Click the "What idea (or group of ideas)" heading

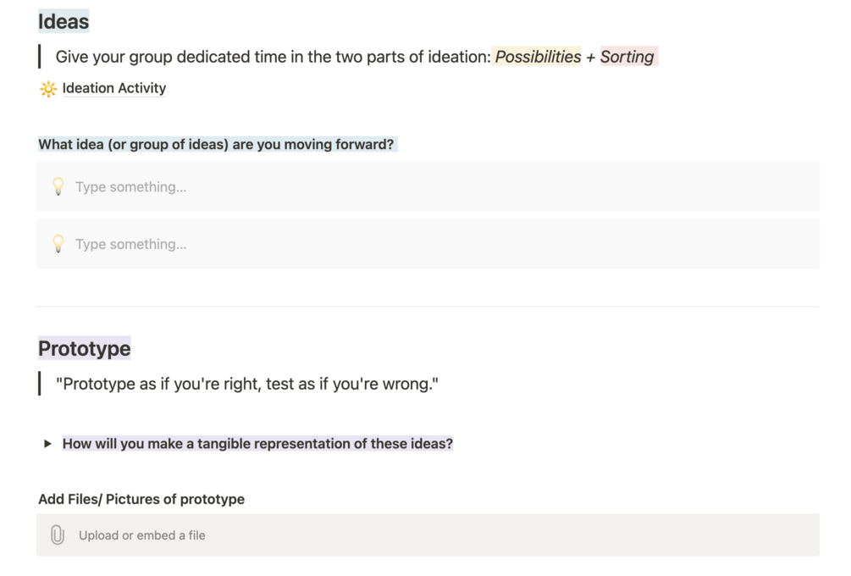(216, 145)
